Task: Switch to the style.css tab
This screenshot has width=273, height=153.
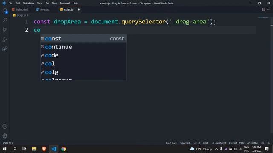Action: [43, 10]
